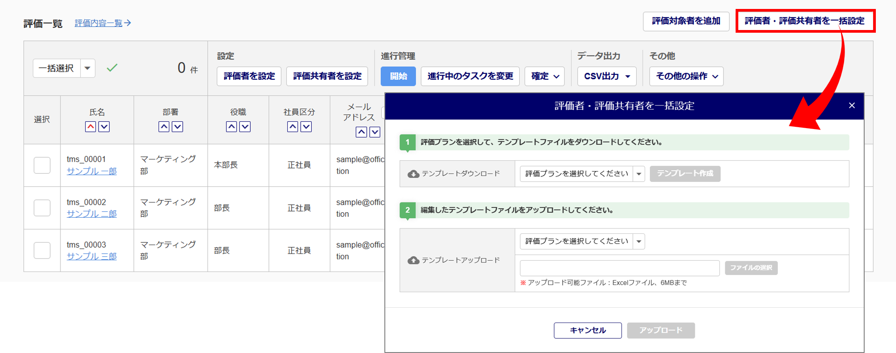896x353 pixels.
Task: Click employee ID tms_00002
Action: pyautogui.click(x=86, y=202)
